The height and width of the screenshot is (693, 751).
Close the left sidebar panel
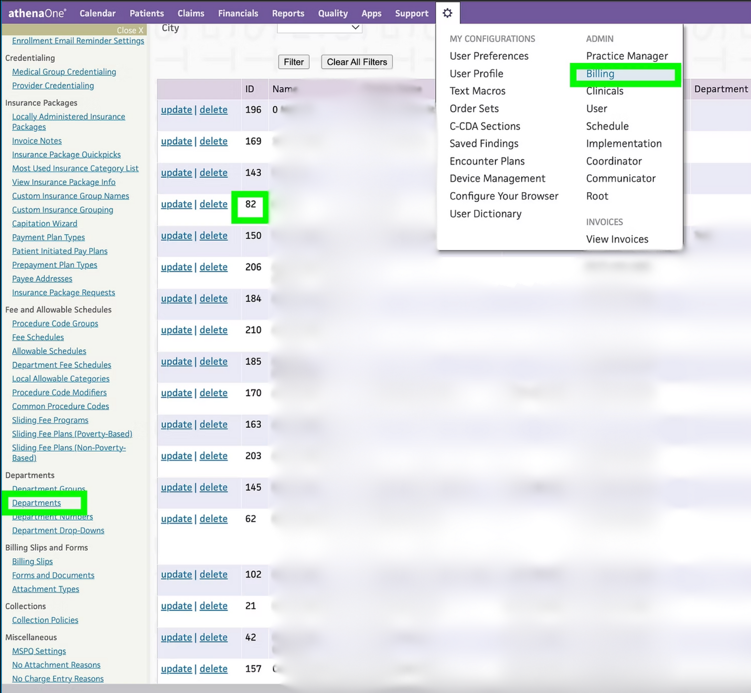coord(130,30)
